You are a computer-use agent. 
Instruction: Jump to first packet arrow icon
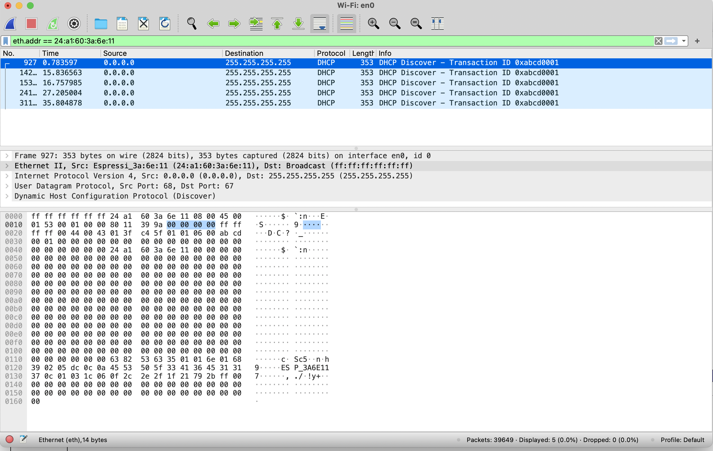(x=277, y=24)
